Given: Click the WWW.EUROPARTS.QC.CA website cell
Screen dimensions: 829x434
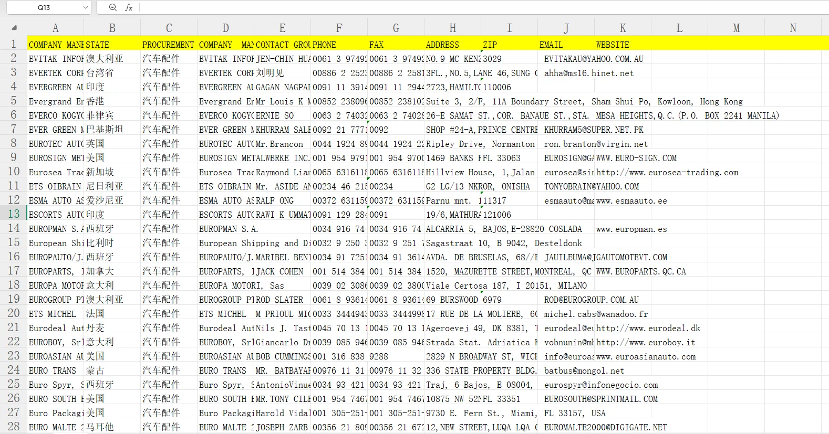Looking at the screenshot, I should click(x=641, y=271).
